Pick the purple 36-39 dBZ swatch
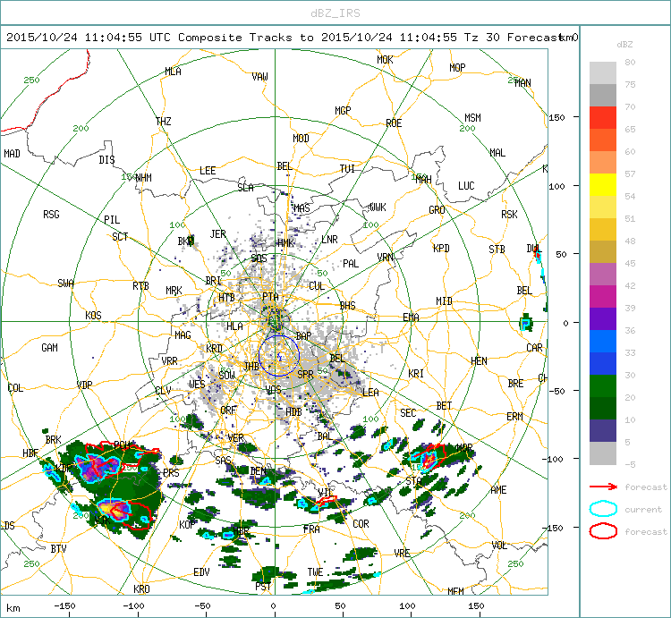 [602, 318]
